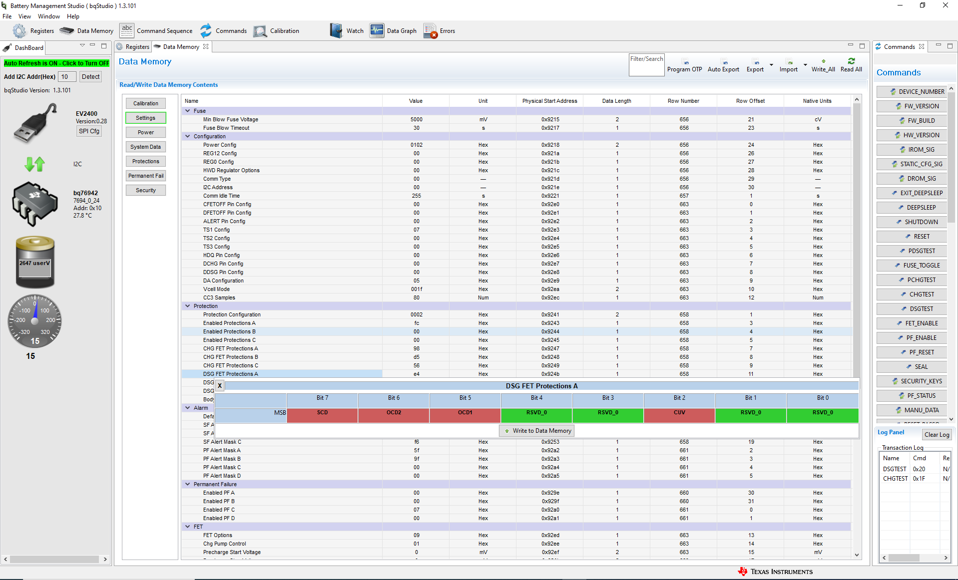Minimize the DashBoard panel
The height and width of the screenshot is (580, 958).
coord(92,46)
